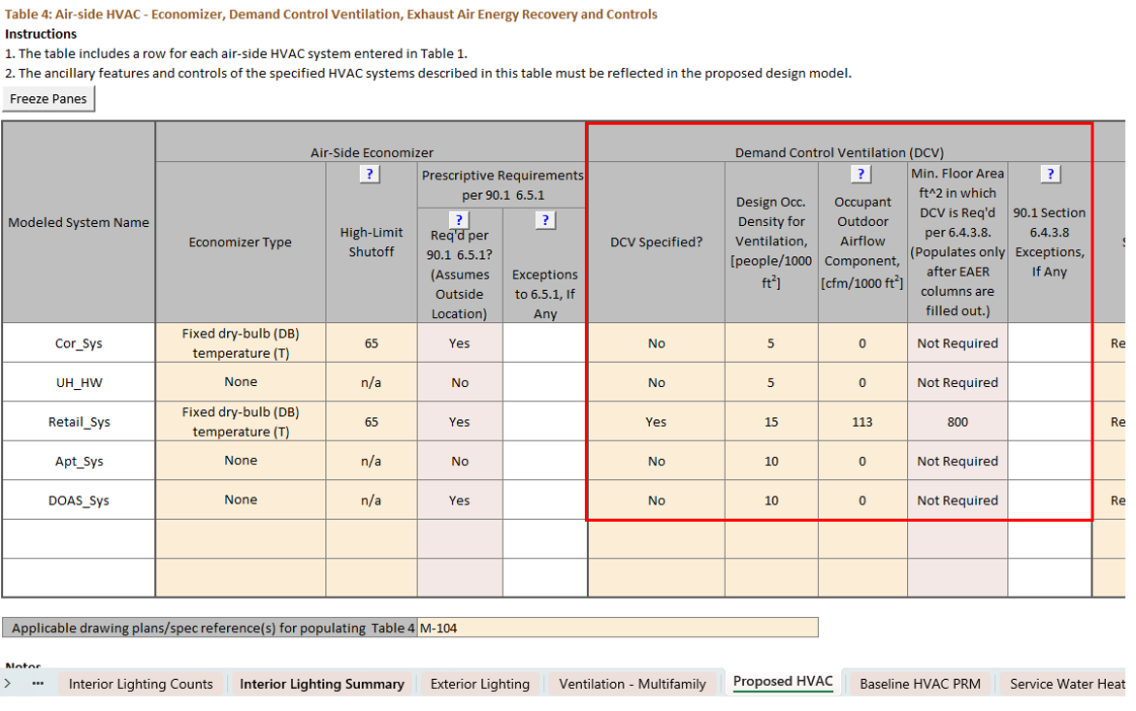Screen dimensions: 1136x711
Task: Select the Proposed HVAC sheet tab
Action: click(783, 682)
